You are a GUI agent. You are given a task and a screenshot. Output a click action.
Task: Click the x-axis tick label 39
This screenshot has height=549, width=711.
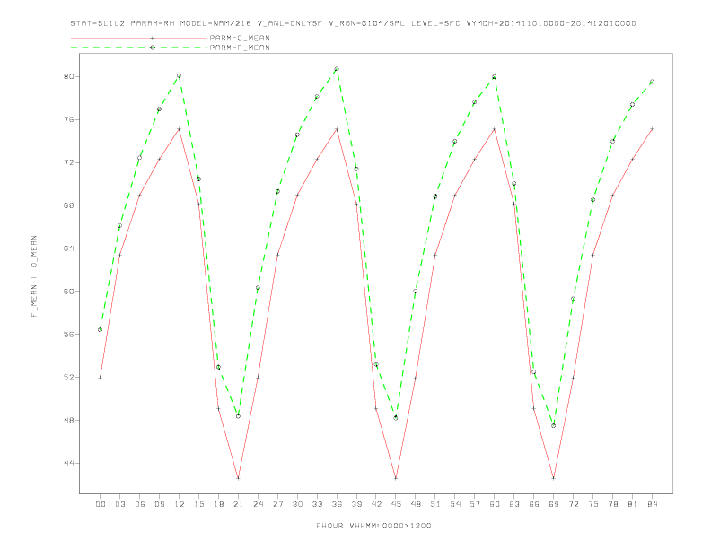[x=356, y=504]
